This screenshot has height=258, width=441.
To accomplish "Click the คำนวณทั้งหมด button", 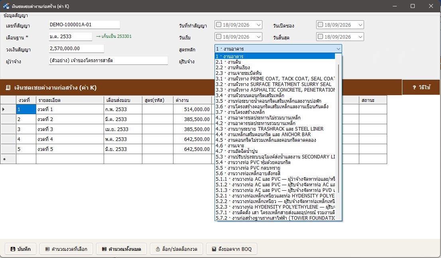I will coord(121,249).
